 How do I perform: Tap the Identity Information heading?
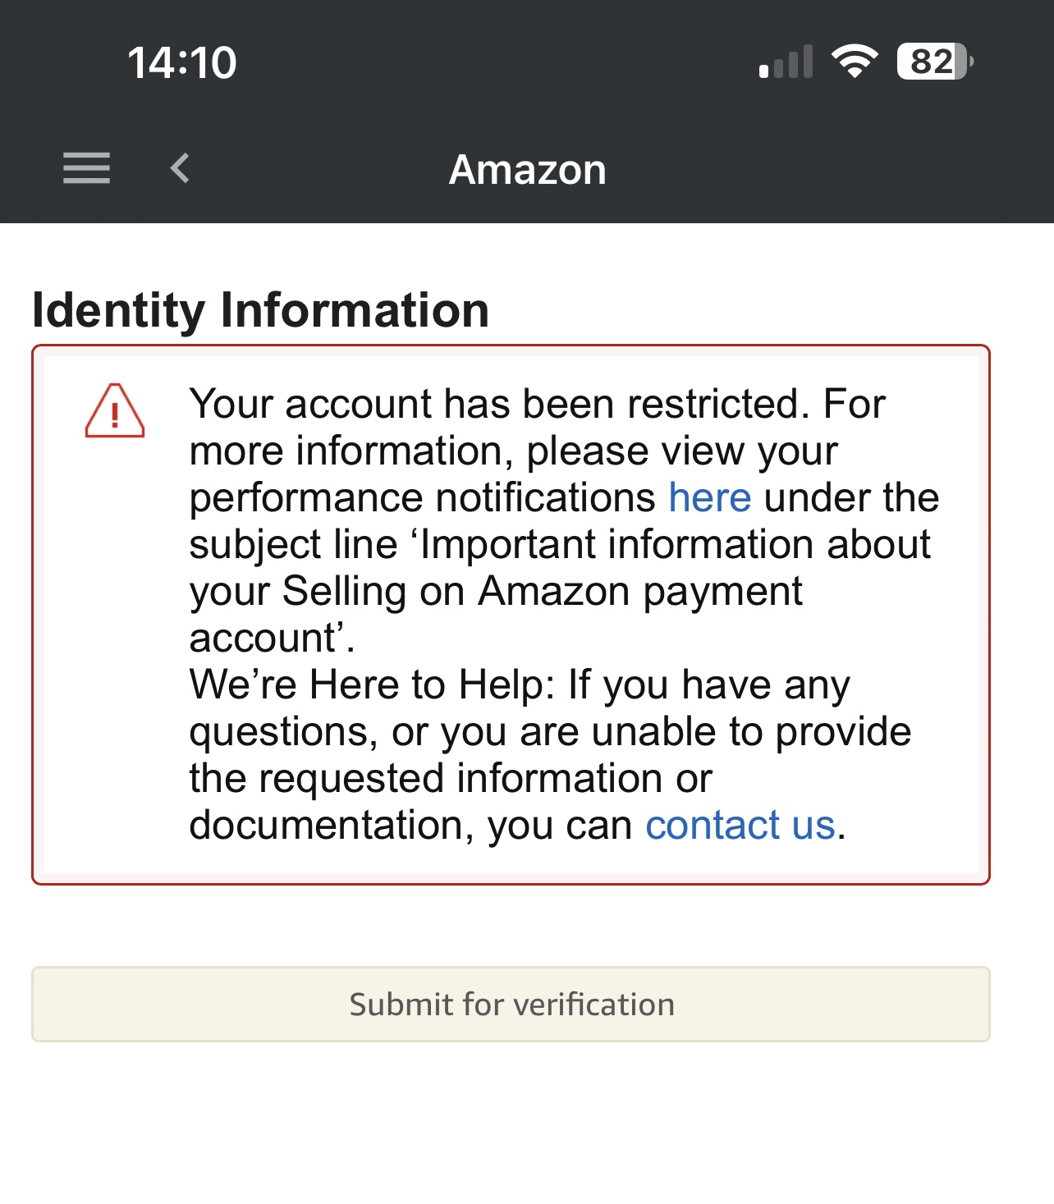[x=260, y=310]
